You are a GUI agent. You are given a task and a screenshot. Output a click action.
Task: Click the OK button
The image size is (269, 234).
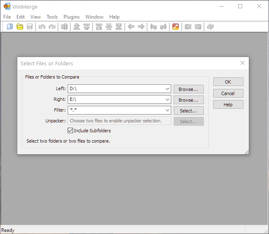(x=228, y=82)
